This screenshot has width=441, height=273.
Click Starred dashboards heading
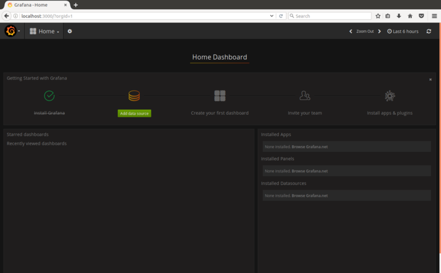[27, 135]
